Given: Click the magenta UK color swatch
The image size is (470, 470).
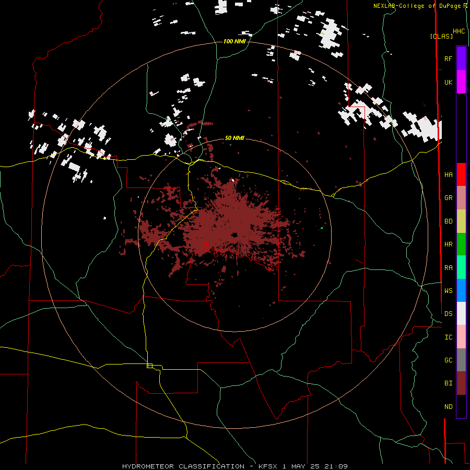Looking at the screenshot, I should pos(461,82).
